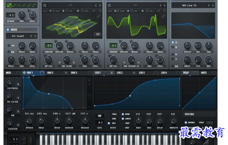Click the envelope ATTACK knob
The width and height of the screenshot is (228, 145).
tap(29, 121)
